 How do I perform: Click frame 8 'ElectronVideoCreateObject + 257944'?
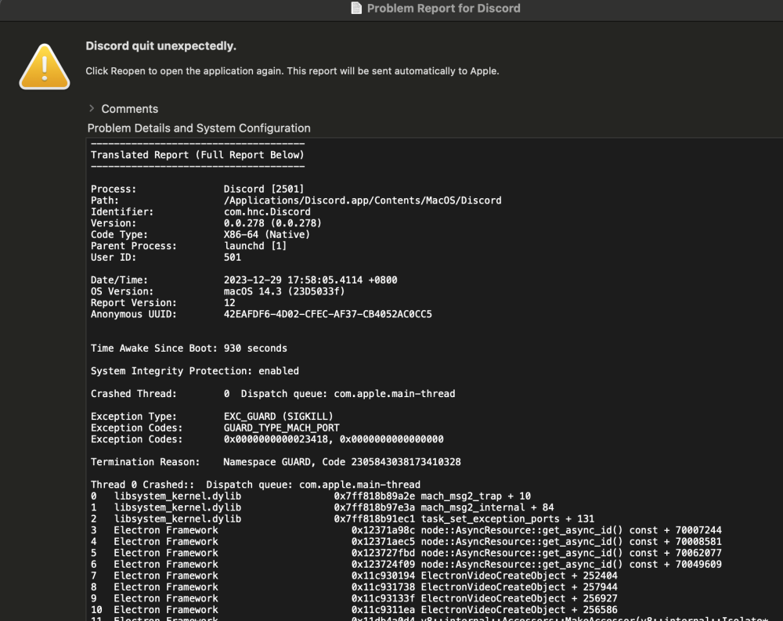click(519, 587)
